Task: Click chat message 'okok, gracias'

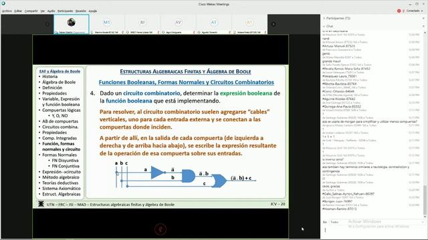Action: (x=331, y=187)
